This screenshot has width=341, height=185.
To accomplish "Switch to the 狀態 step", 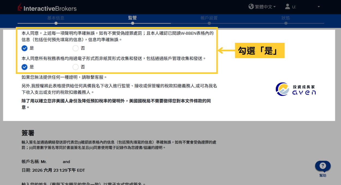I will [286, 18].
